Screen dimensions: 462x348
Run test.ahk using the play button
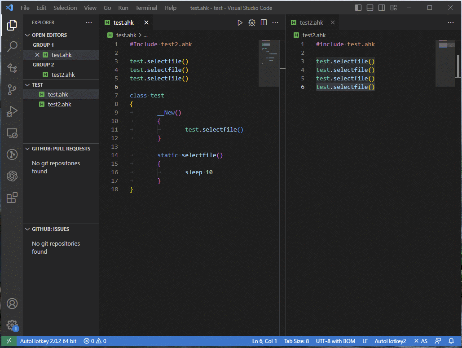(x=239, y=22)
